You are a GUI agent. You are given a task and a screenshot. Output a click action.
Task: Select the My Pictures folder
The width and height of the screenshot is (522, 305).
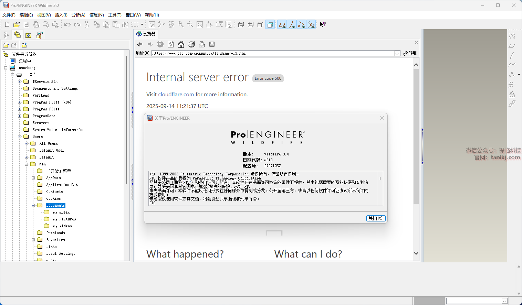(64, 219)
